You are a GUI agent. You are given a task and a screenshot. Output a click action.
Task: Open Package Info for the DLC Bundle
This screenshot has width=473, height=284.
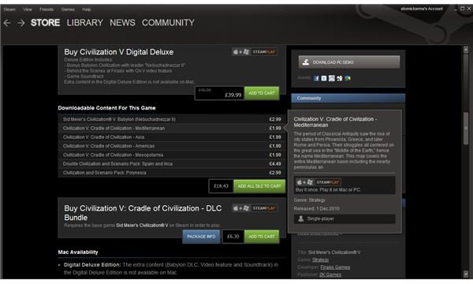[x=201, y=237]
